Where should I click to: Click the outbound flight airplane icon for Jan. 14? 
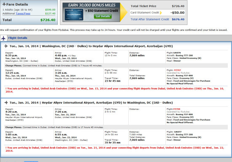coord(6,46)
